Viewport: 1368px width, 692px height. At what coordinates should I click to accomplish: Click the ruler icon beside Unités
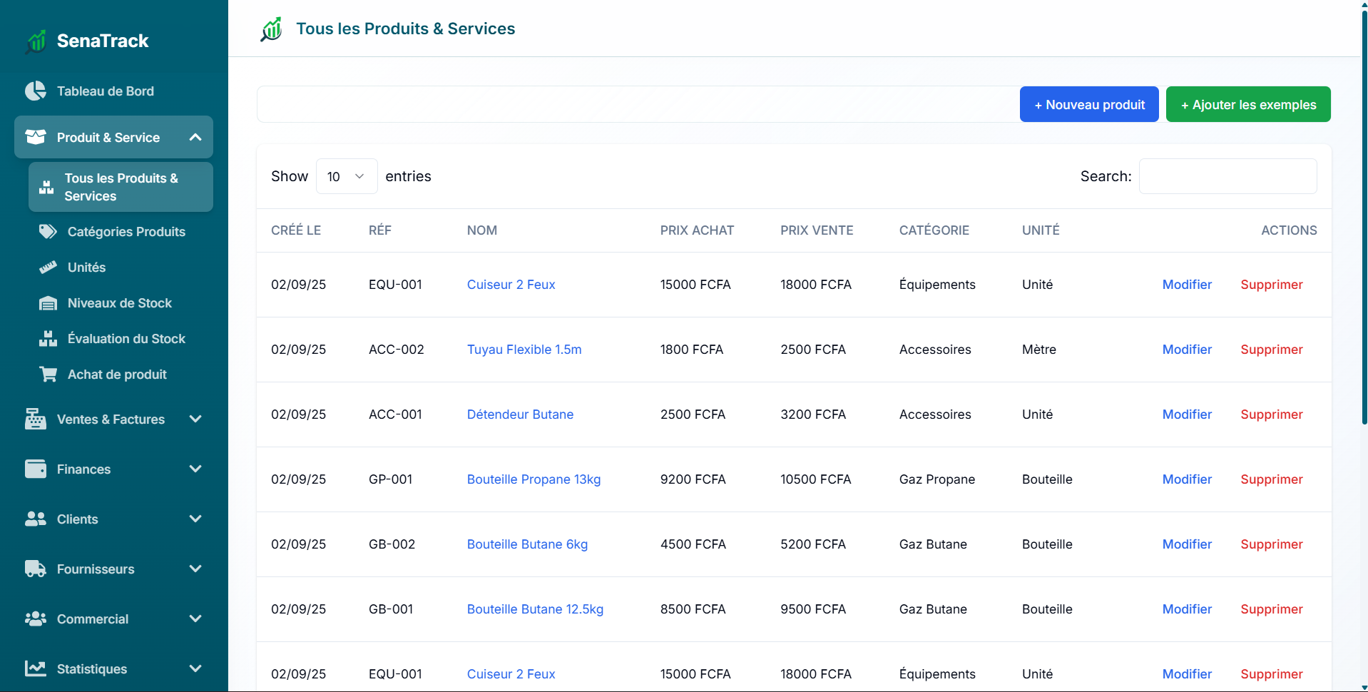[x=48, y=268]
